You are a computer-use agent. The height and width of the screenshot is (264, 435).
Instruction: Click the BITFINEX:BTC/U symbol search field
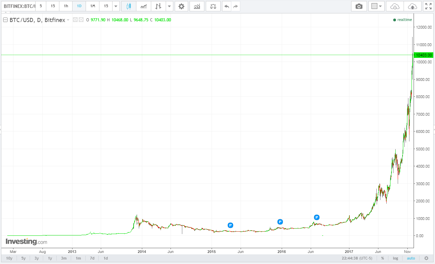[18, 6]
